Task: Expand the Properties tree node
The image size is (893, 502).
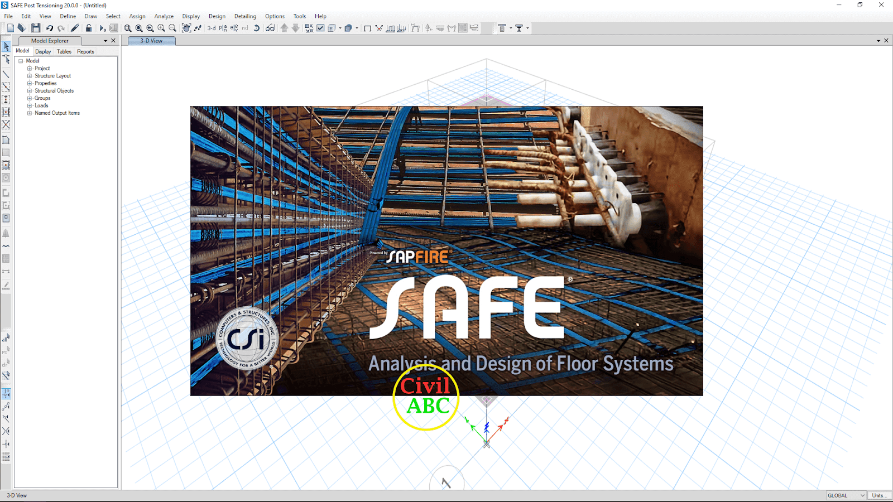Action: coord(30,83)
